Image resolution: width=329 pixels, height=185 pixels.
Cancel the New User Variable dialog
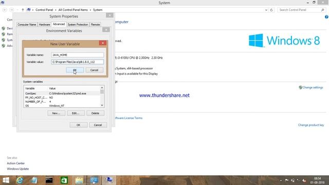pyautogui.click(x=94, y=70)
